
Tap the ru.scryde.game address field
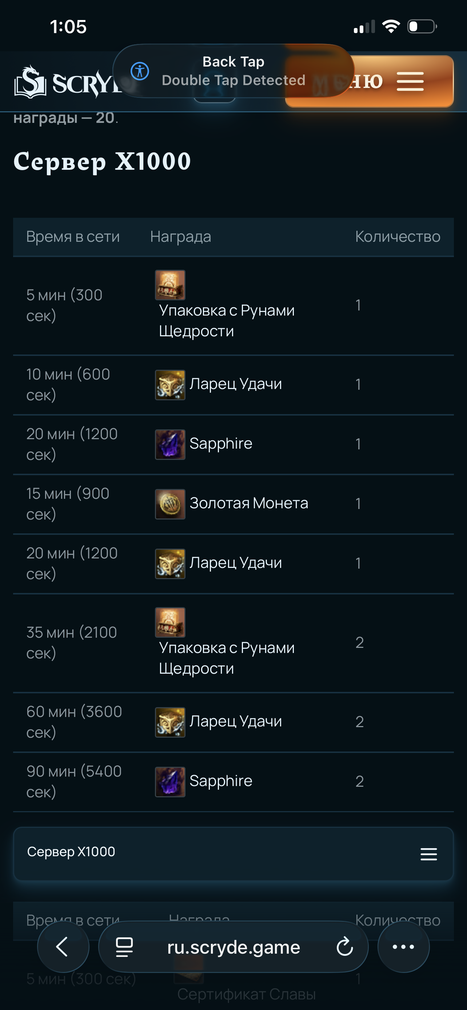(233, 947)
